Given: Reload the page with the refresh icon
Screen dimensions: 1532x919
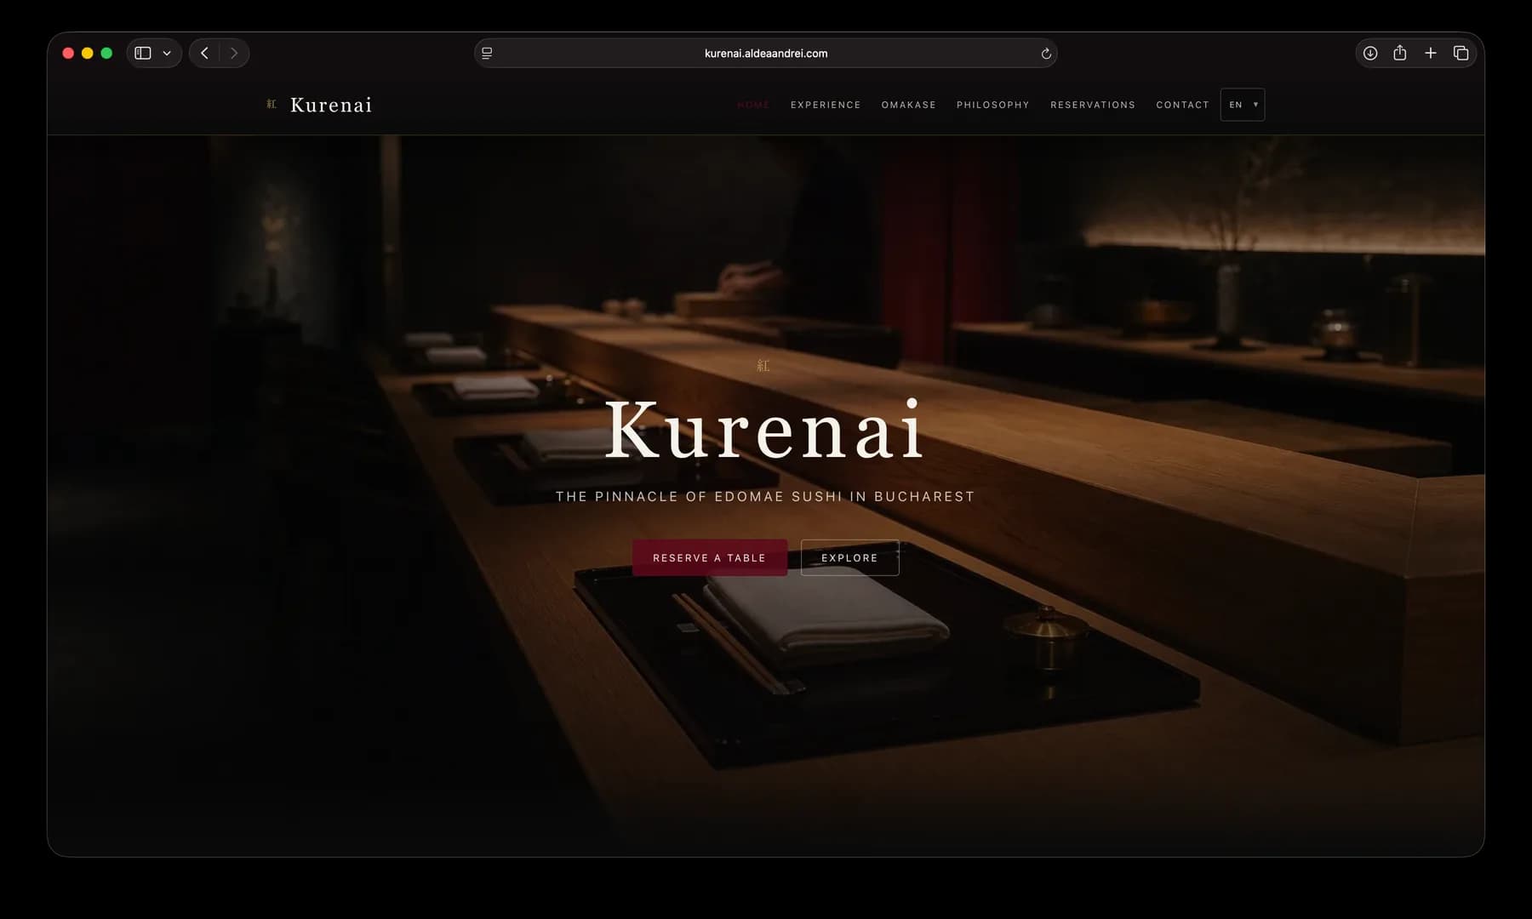Looking at the screenshot, I should 1046,53.
